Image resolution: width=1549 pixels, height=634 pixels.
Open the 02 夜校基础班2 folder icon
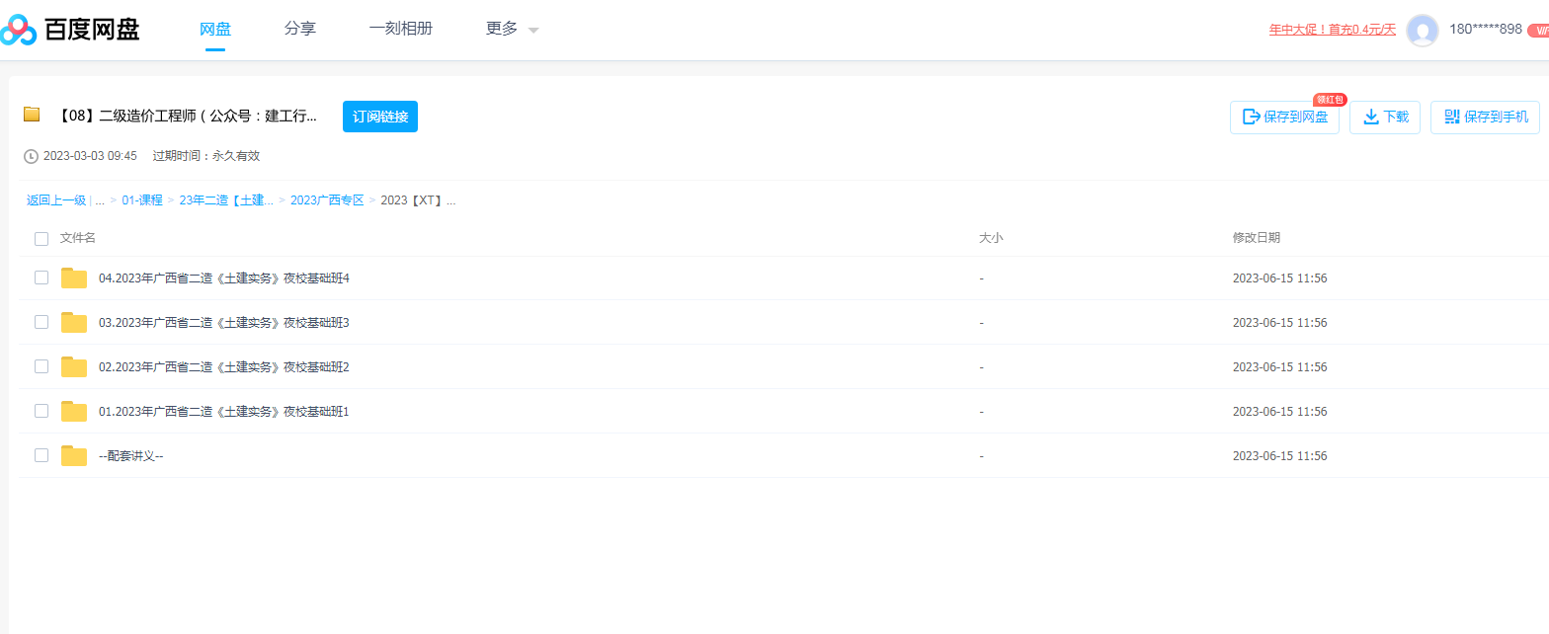pos(74,367)
